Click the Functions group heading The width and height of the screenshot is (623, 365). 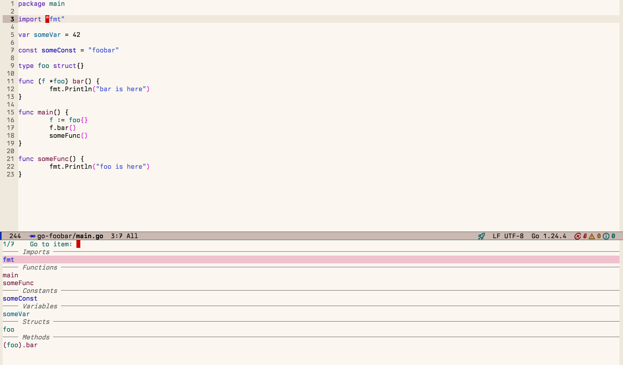pyautogui.click(x=40, y=267)
